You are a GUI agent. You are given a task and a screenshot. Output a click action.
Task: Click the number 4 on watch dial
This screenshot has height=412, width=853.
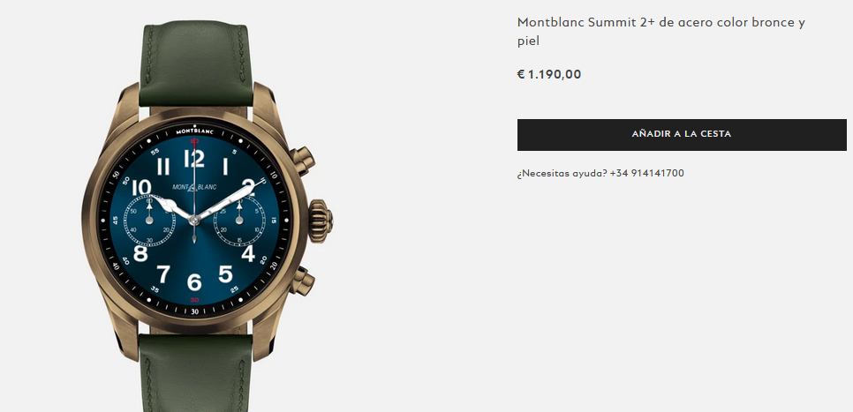point(248,254)
